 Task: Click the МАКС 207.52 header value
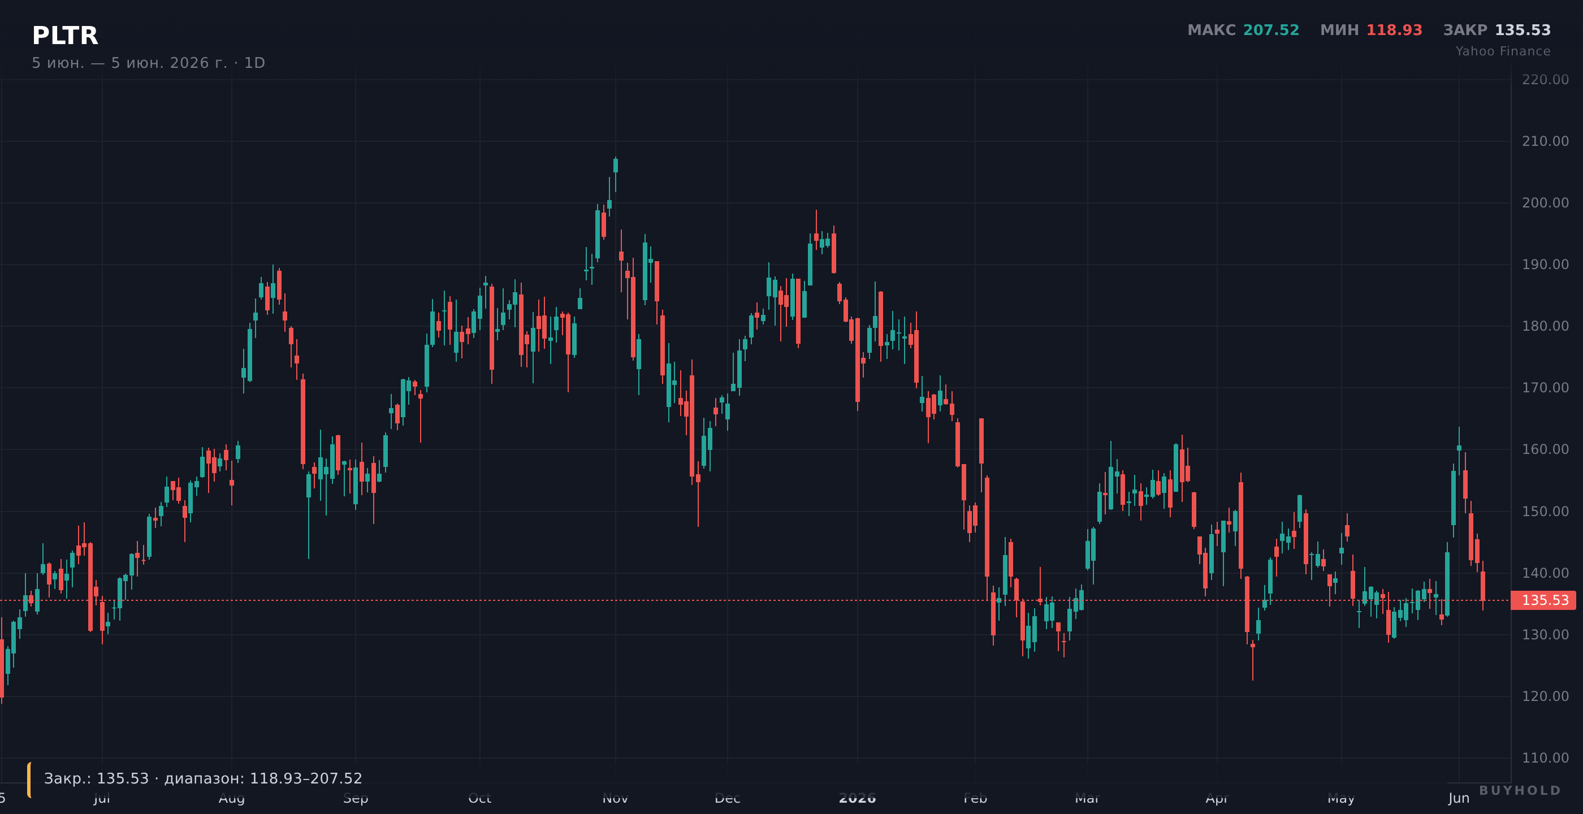pos(1243,30)
